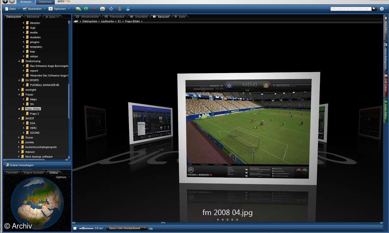Open the Karte view tab
The image size is (389, 233).
180,17
